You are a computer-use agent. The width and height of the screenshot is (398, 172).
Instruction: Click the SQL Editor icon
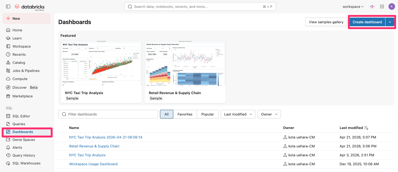pos(8,116)
